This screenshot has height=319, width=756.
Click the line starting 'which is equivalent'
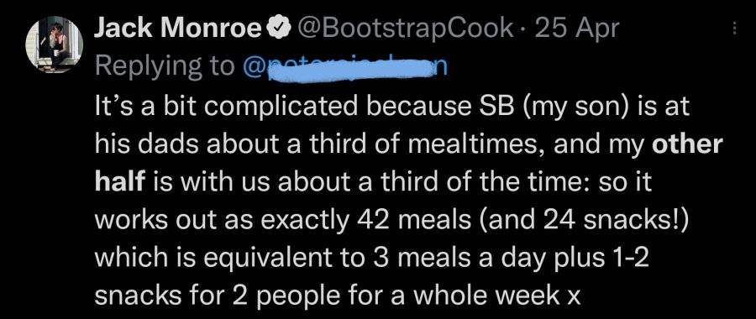(x=372, y=259)
